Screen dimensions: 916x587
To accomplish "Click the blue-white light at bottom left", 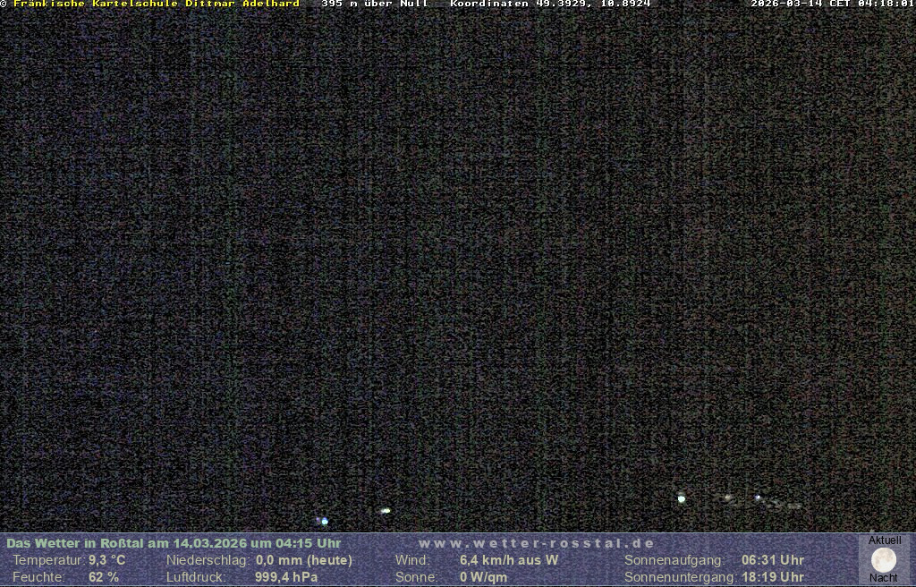I will click(324, 521).
